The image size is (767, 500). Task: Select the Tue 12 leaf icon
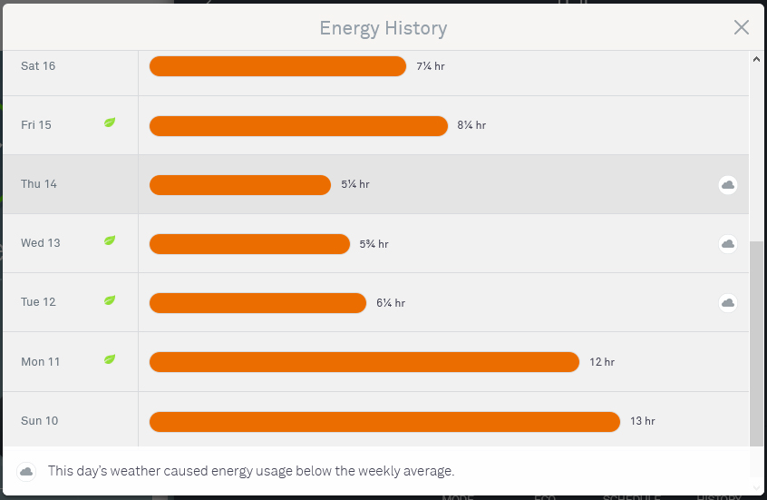pyautogui.click(x=110, y=299)
